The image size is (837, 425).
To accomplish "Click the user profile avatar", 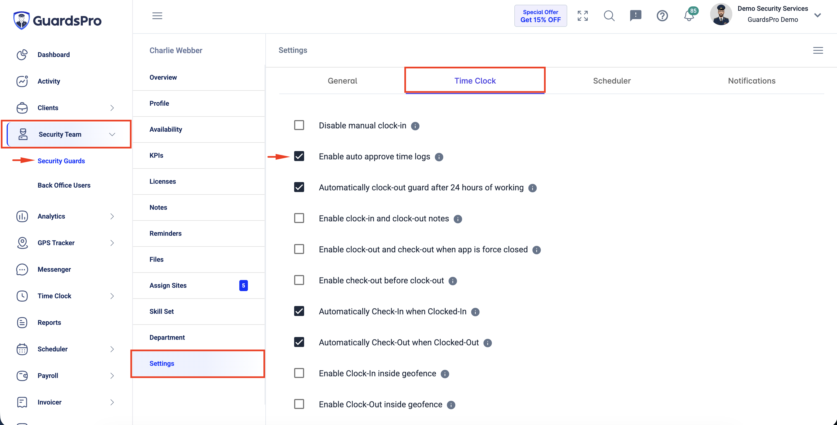I will 721,14.
